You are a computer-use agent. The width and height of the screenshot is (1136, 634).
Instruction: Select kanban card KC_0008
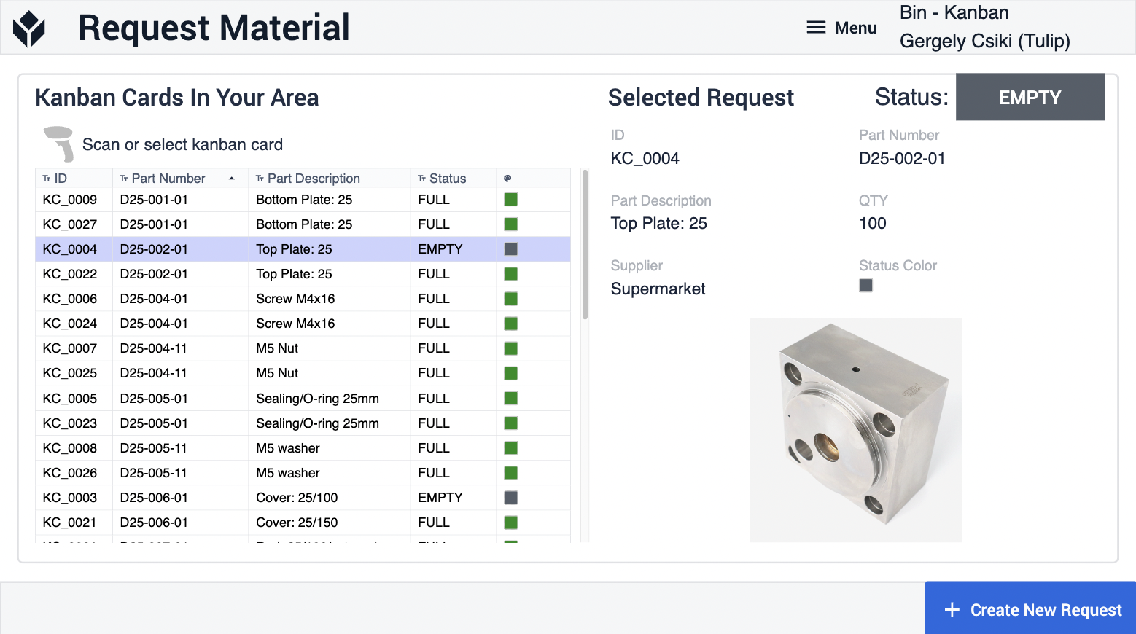coord(303,448)
